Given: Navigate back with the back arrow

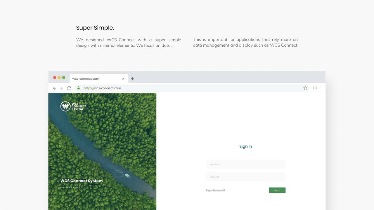Looking at the screenshot, I should [x=55, y=88].
